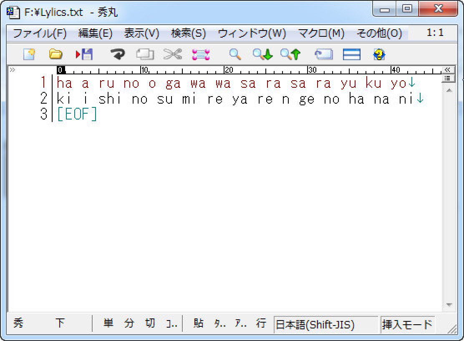The image size is (464, 341).
Task: Toggle the 挿入モード insert mode indicator
Action: point(407,325)
